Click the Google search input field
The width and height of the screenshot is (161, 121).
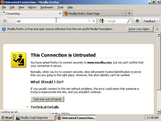click(116, 21)
